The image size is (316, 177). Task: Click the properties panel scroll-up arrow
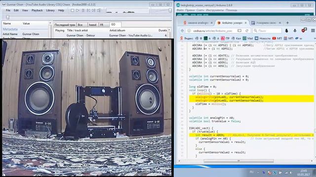coord(50,23)
